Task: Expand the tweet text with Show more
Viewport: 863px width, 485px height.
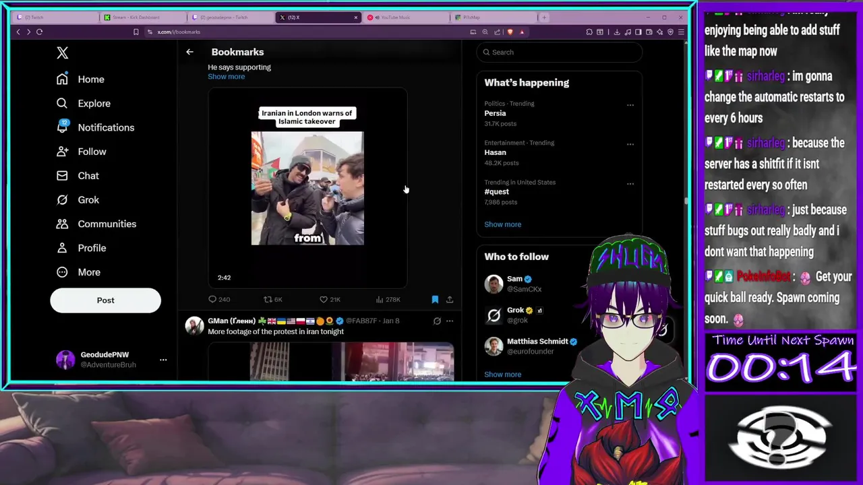Action: coord(226,77)
